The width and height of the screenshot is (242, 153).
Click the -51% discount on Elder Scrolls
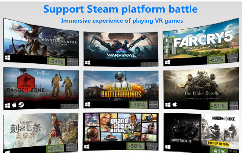pyautogui.click(x=219, y=106)
